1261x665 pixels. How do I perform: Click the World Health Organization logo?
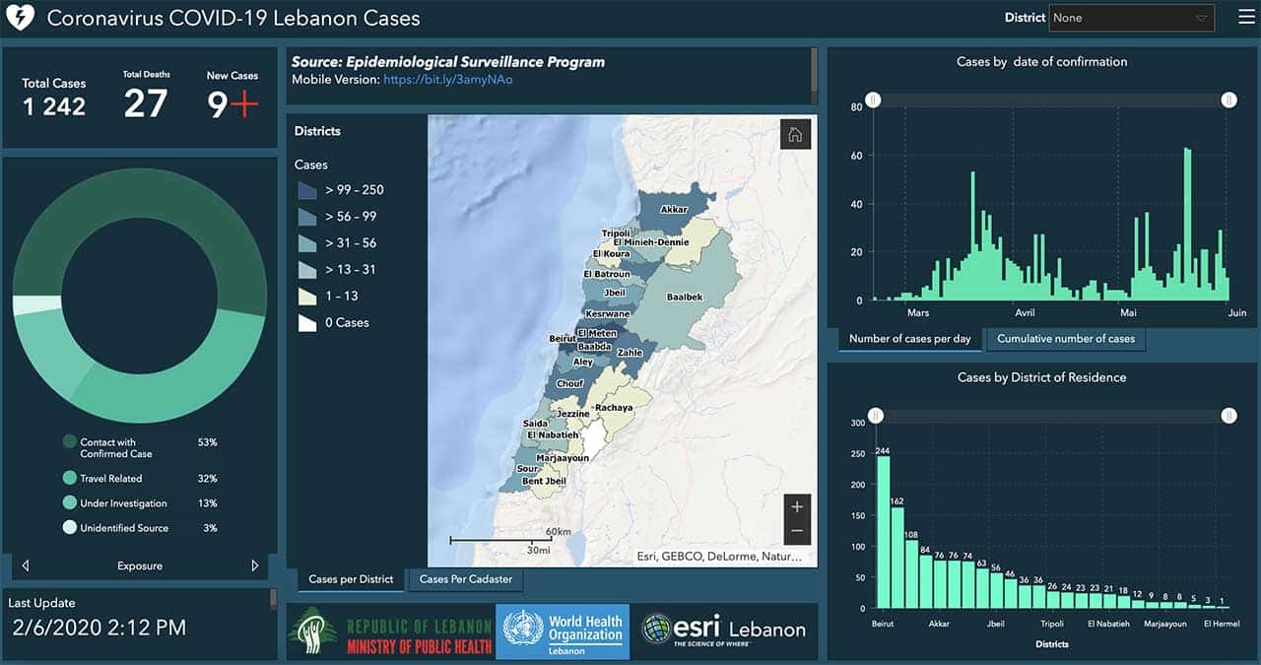[563, 631]
